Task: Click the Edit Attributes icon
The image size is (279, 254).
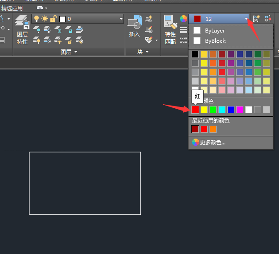Action: 149,40
